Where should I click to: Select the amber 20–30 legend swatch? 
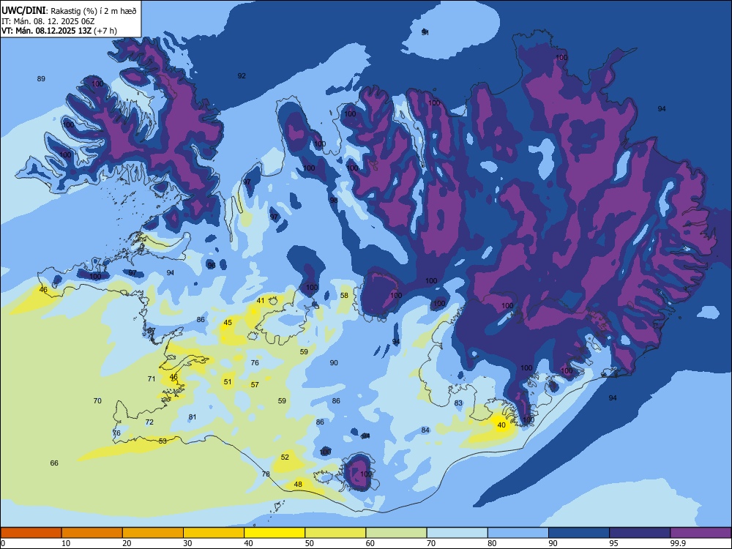coord(153,533)
